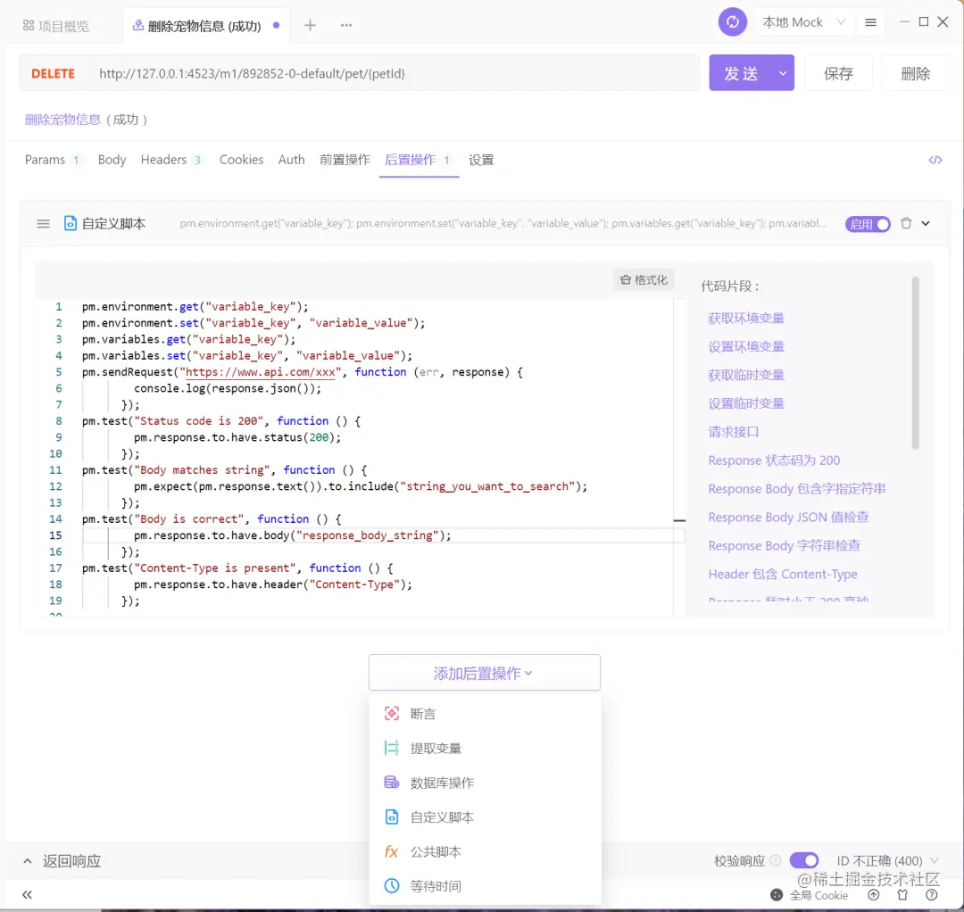Click the 全局 Cookie icon

[x=777, y=895]
